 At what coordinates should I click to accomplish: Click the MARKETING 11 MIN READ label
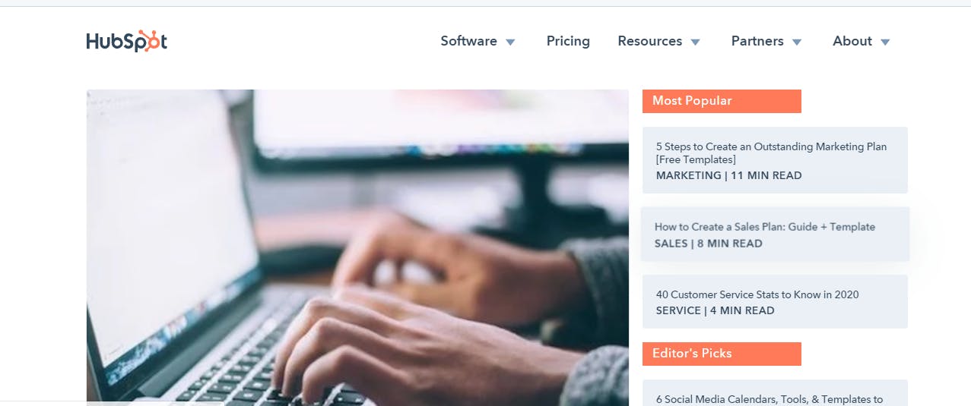click(728, 175)
